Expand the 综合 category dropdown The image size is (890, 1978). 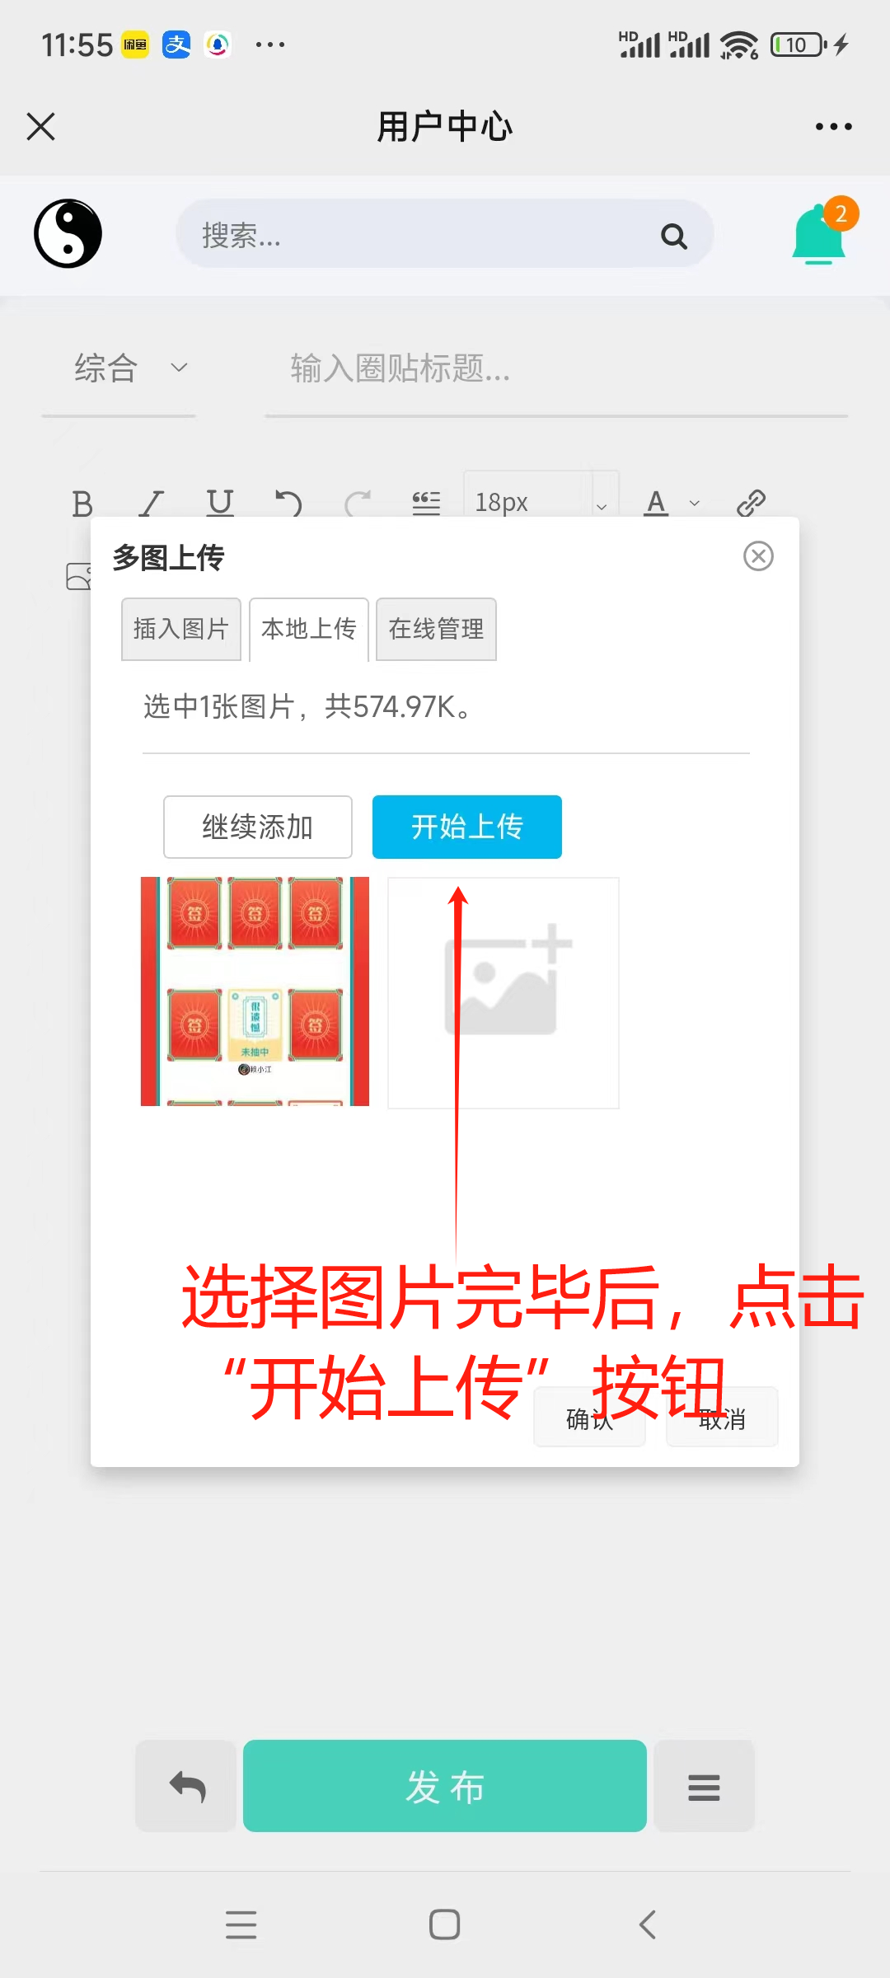tap(119, 368)
